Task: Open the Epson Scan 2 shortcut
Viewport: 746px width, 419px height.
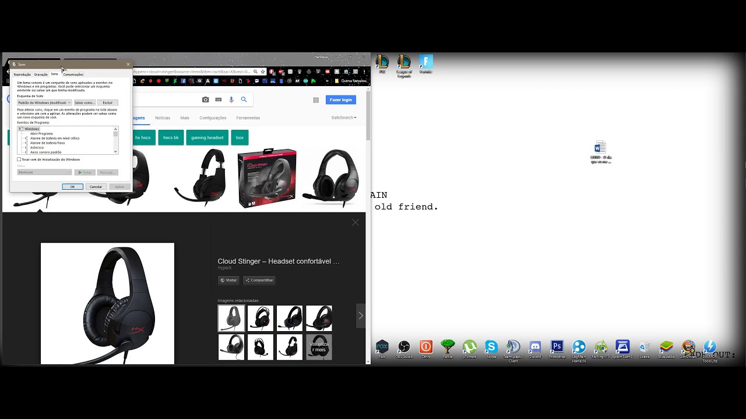Action: click(622, 349)
